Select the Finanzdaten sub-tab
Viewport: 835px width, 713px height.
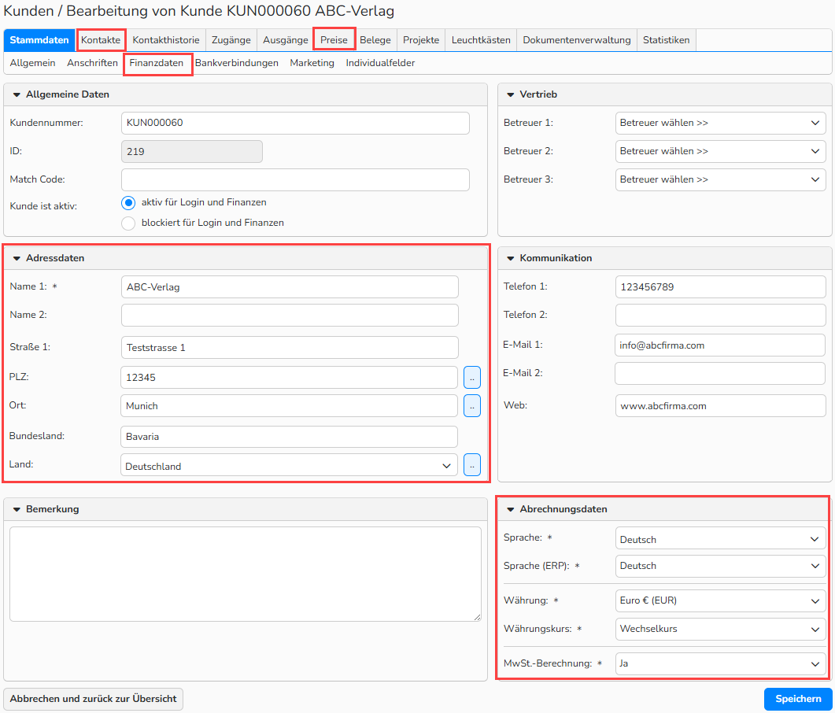(157, 63)
